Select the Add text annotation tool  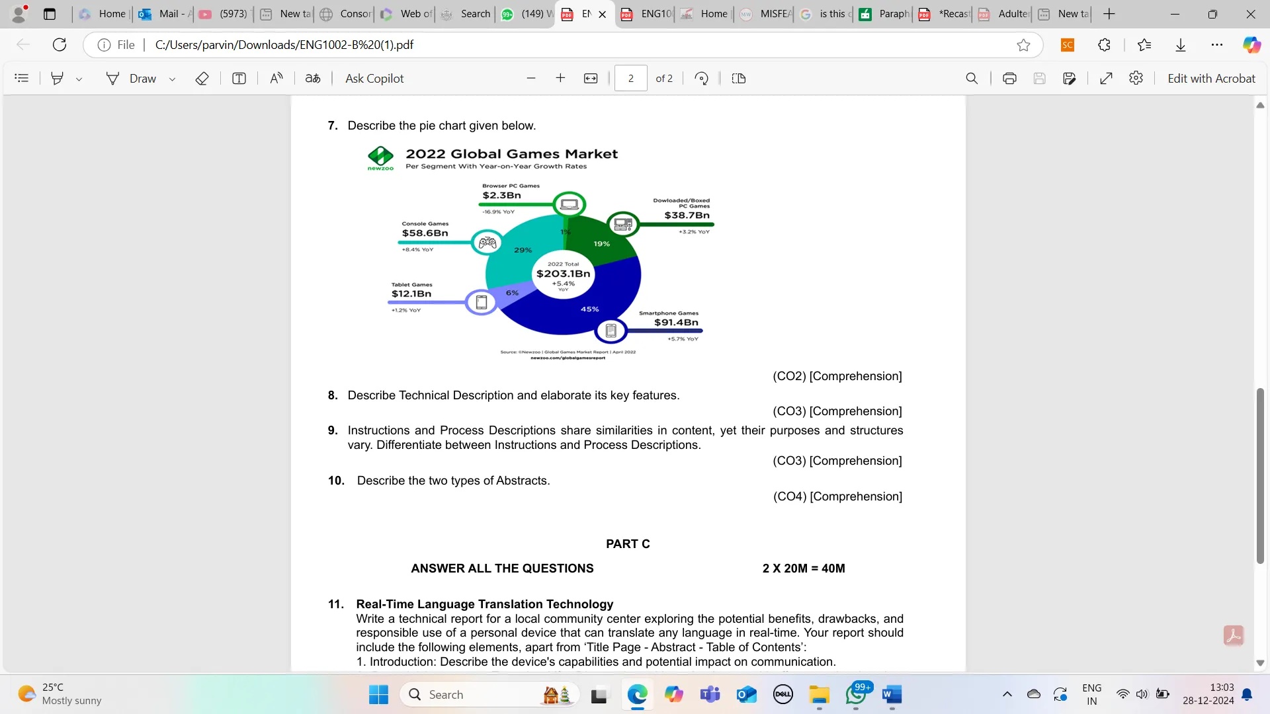click(x=238, y=78)
